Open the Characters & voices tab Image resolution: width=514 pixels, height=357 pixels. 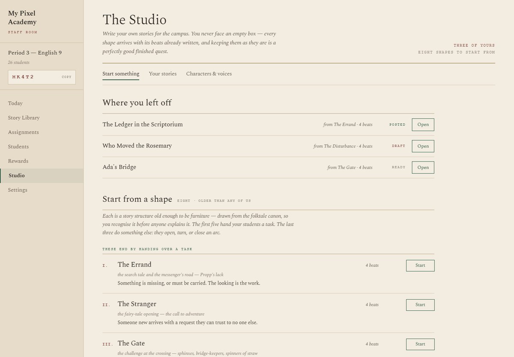209,74
